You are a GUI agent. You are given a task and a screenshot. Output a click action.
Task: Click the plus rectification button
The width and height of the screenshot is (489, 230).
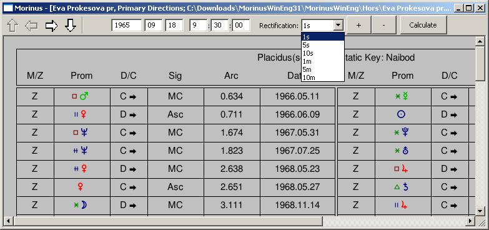(358, 25)
